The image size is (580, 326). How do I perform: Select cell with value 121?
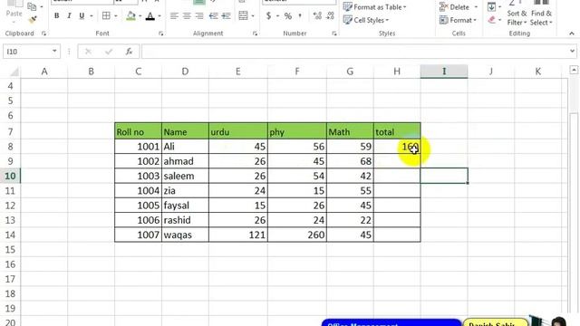237,235
